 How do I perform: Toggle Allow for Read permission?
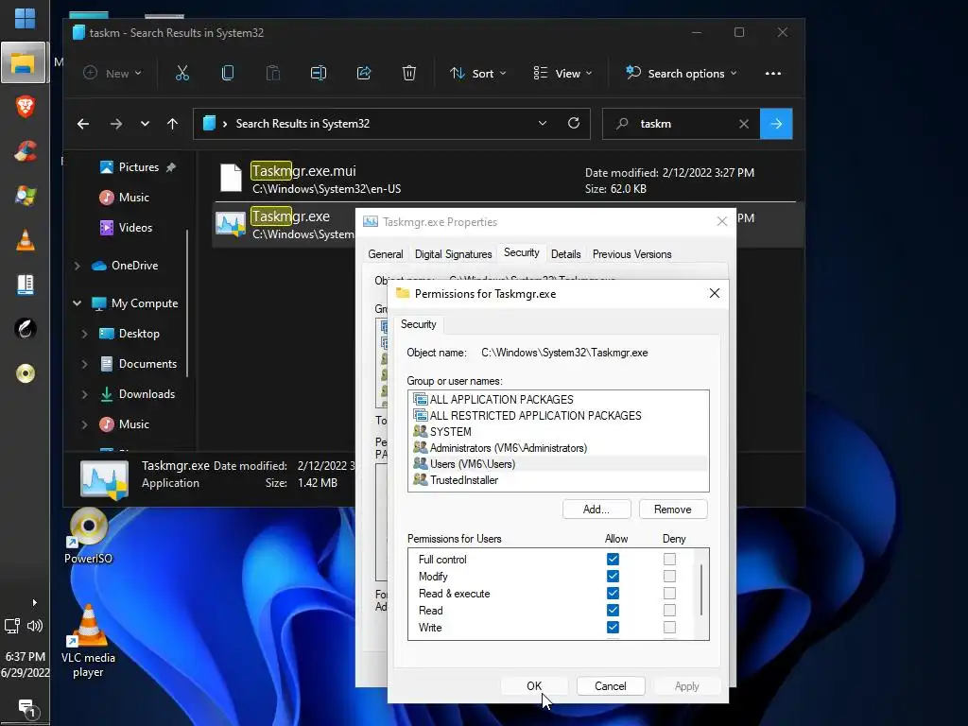(x=613, y=610)
